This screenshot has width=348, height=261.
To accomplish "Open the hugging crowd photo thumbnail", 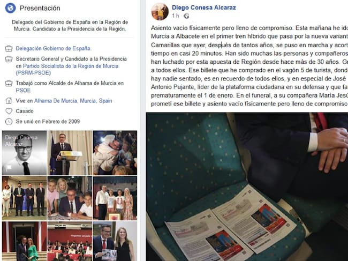I will point(115,153).
